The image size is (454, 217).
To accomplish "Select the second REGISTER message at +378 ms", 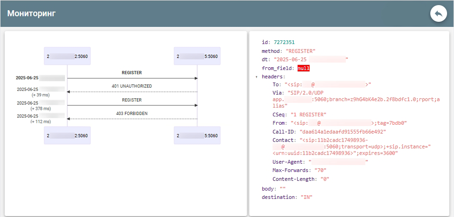I will [x=132, y=100].
